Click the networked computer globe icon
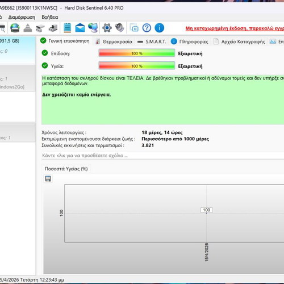The image size is (284, 284). pyautogui.click(x=93, y=28)
